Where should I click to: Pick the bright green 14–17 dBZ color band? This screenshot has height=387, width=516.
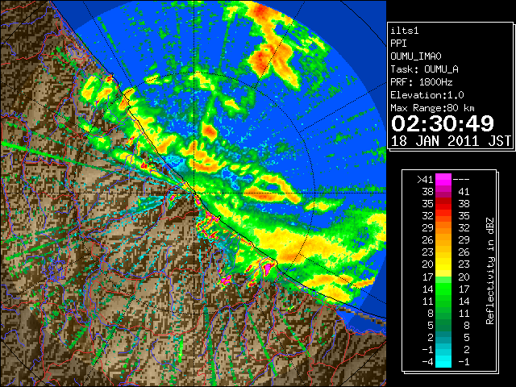coord(443,289)
